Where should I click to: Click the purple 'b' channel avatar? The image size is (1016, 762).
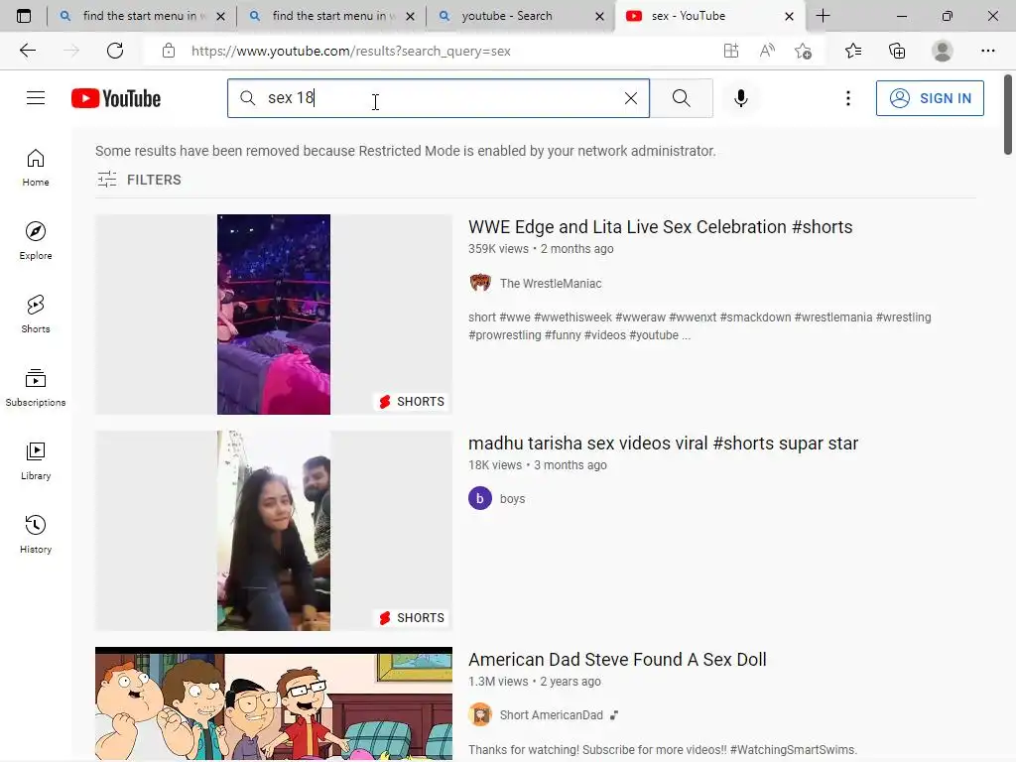480,498
